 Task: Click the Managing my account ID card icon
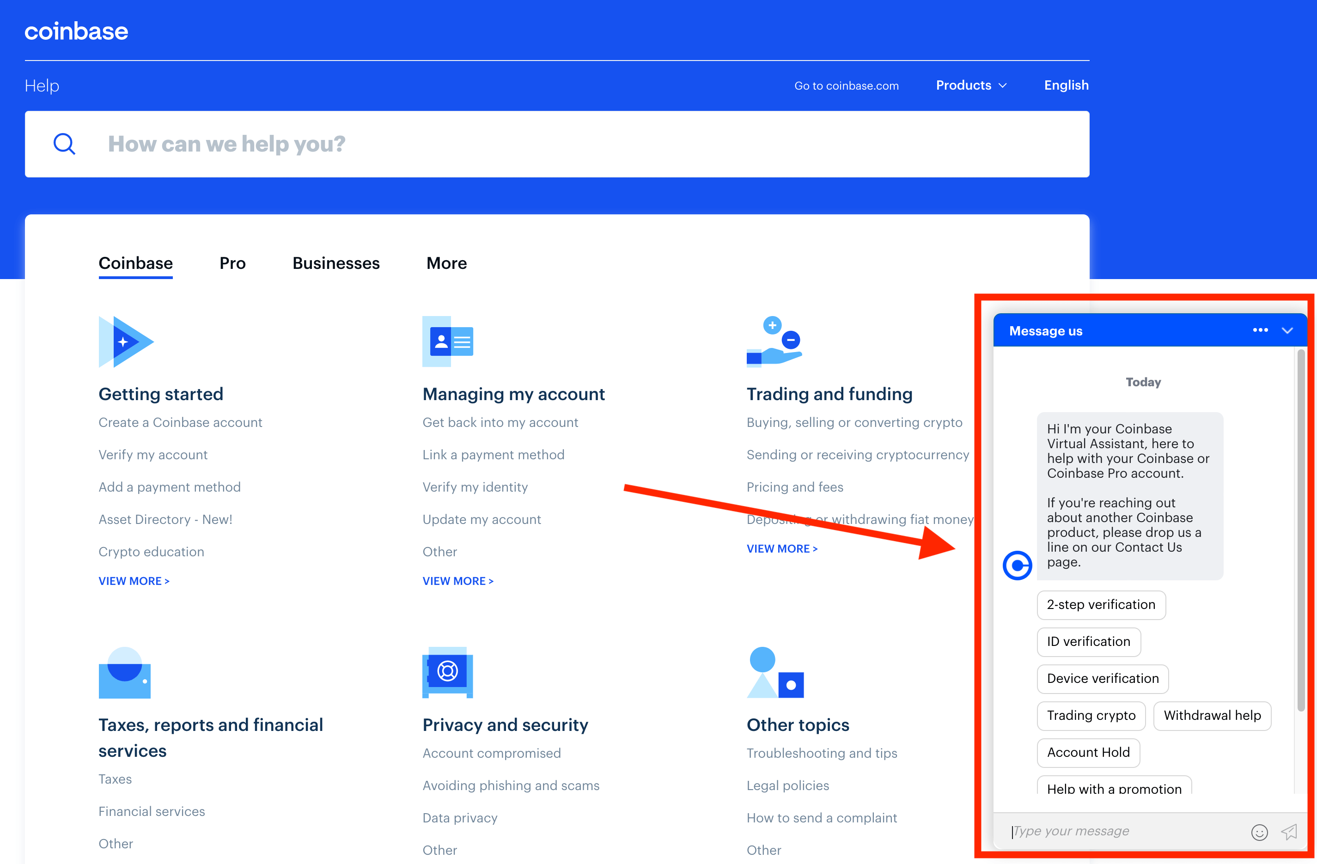448,342
